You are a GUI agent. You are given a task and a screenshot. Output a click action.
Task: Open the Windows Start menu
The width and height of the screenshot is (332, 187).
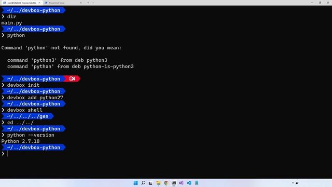click(135, 183)
